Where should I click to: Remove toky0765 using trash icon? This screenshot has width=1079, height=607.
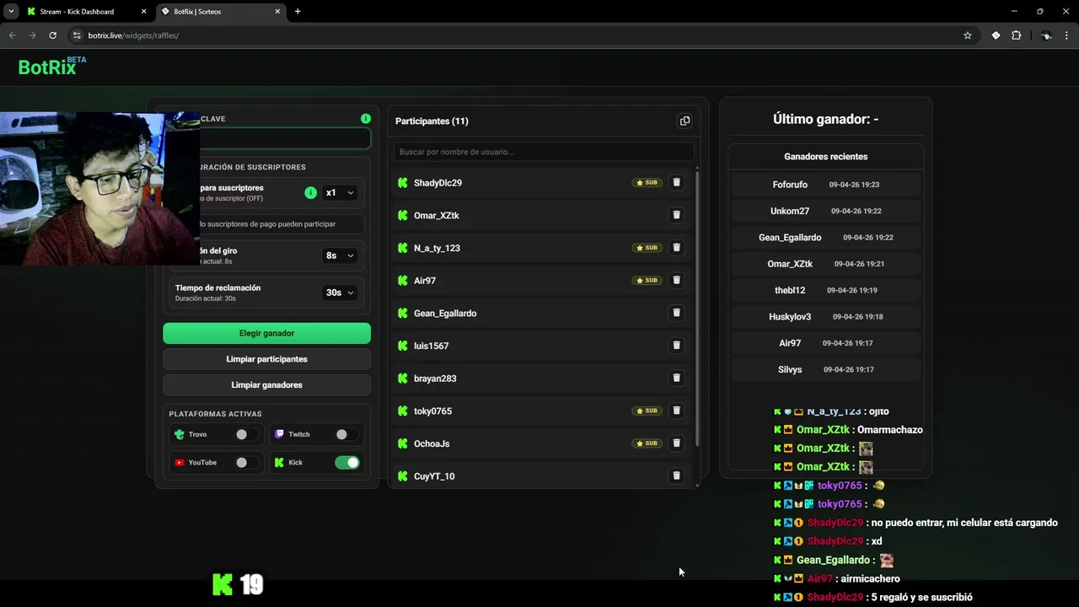click(676, 411)
